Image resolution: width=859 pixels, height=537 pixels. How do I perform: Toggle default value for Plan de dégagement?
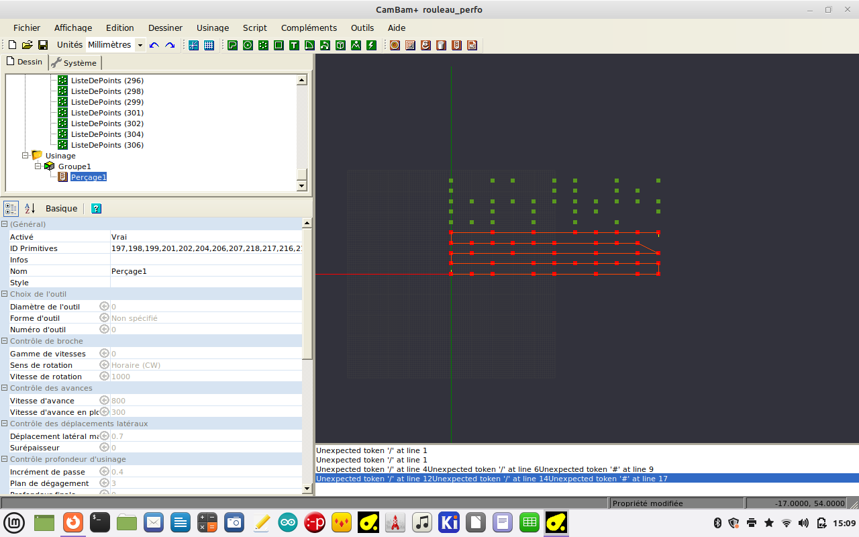click(x=104, y=483)
